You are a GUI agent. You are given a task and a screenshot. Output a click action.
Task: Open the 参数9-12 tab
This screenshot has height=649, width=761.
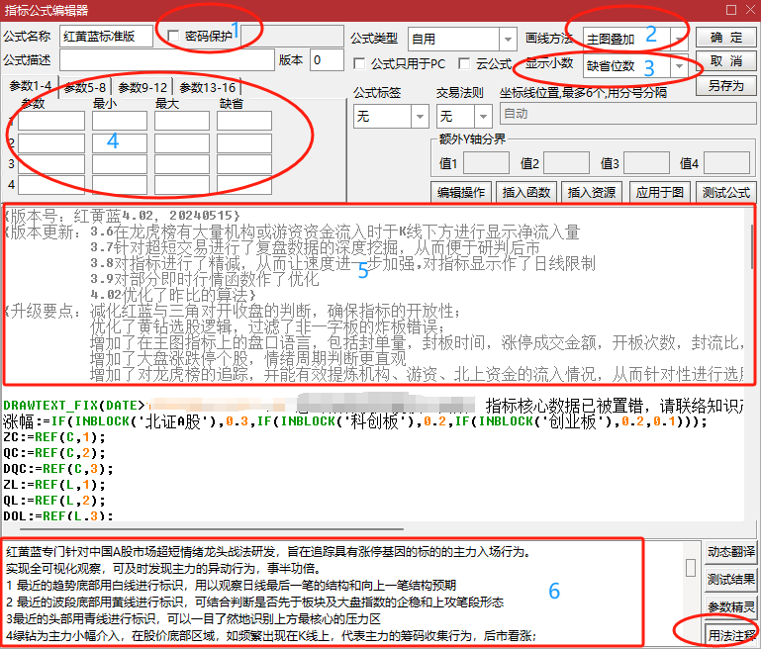(x=143, y=87)
